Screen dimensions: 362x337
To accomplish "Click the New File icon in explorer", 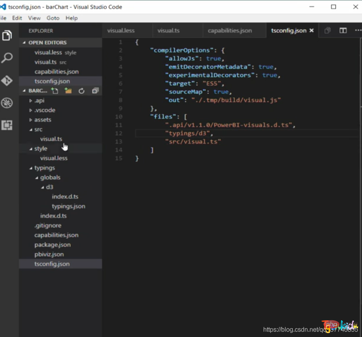I will (55, 91).
